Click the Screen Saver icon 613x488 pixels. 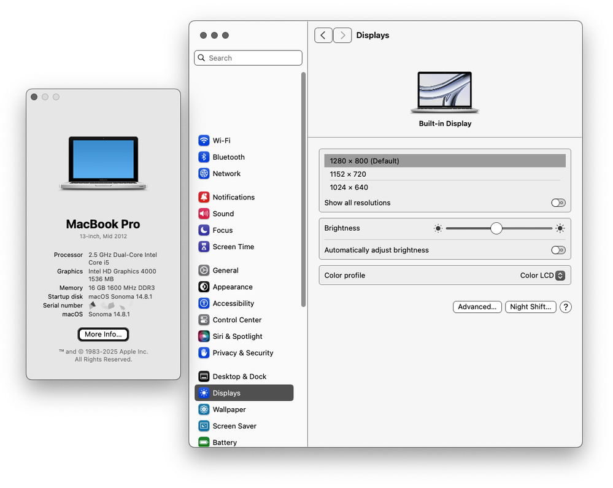pyautogui.click(x=204, y=425)
